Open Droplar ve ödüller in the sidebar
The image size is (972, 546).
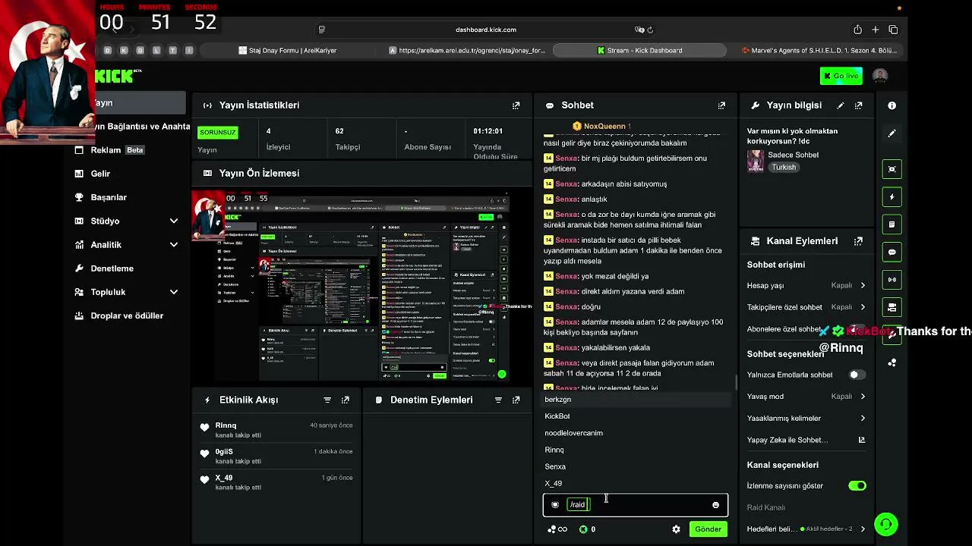click(x=119, y=315)
